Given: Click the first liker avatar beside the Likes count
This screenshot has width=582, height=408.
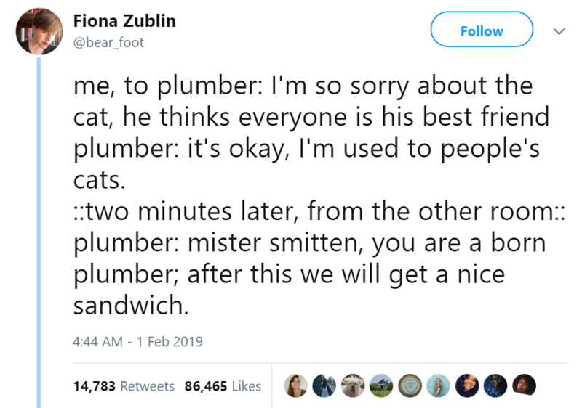Looking at the screenshot, I should tap(295, 385).
